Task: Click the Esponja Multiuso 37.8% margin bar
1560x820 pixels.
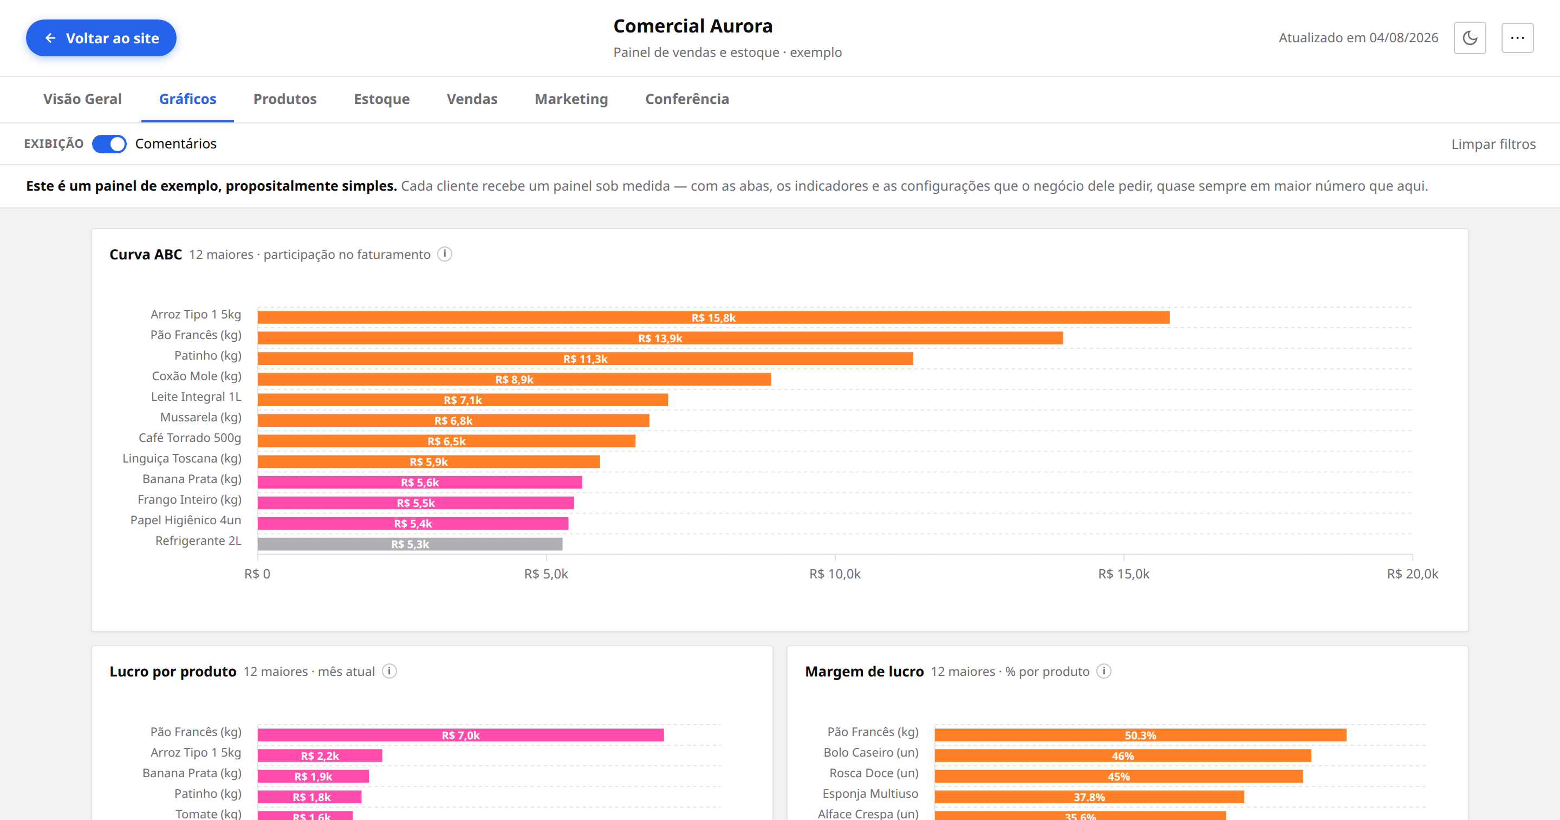Action: pyautogui.click(x=1089, y=796)
